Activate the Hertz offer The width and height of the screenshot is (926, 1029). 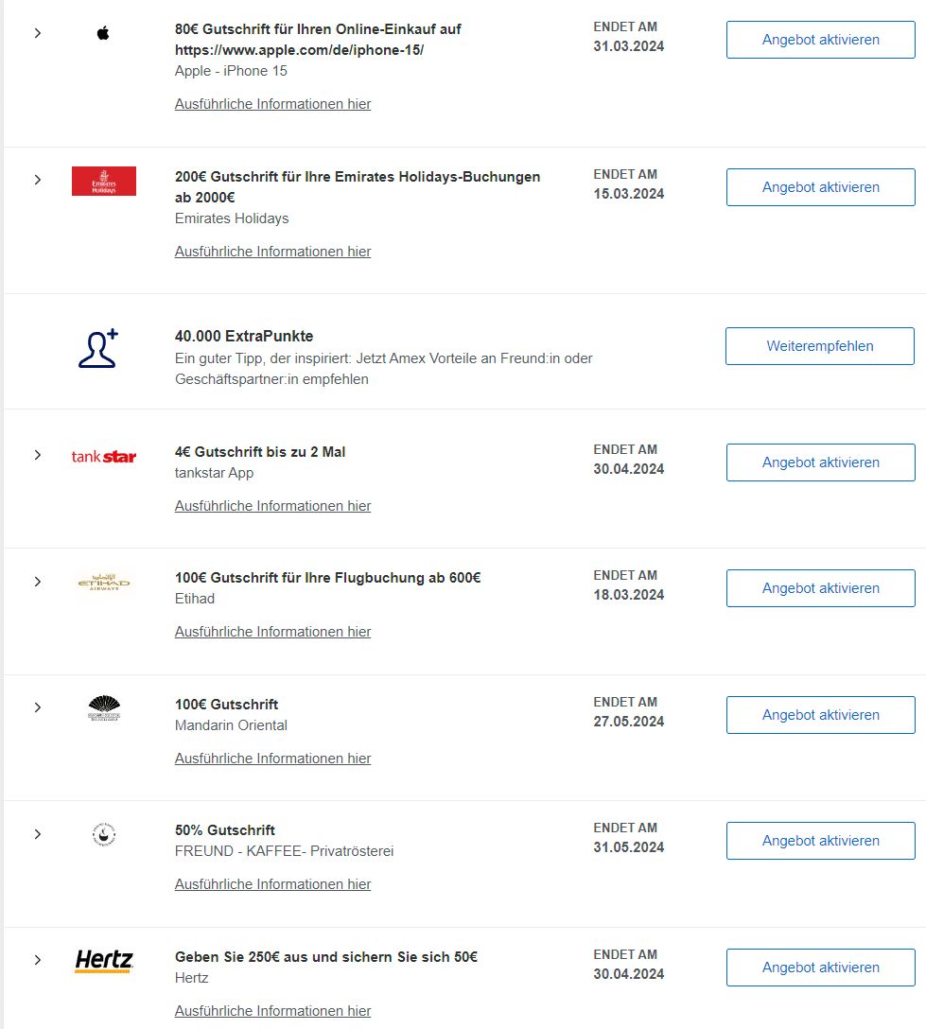point(820,968)
